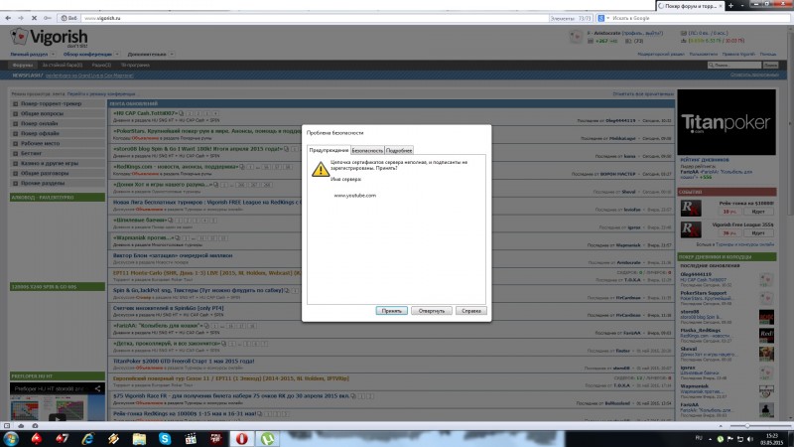This screenshot has width=794, height=447.
Task: Open the HU CAP Cash.Totti007 thread
Action: [x=145, y=113]
